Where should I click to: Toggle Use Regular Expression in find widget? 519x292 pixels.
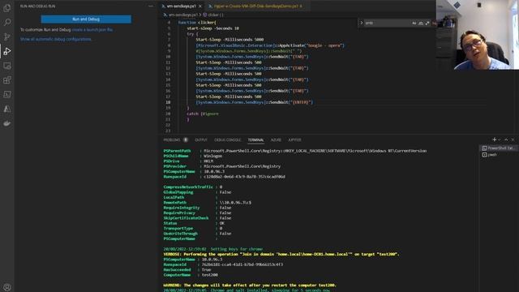tap(427, 23)
